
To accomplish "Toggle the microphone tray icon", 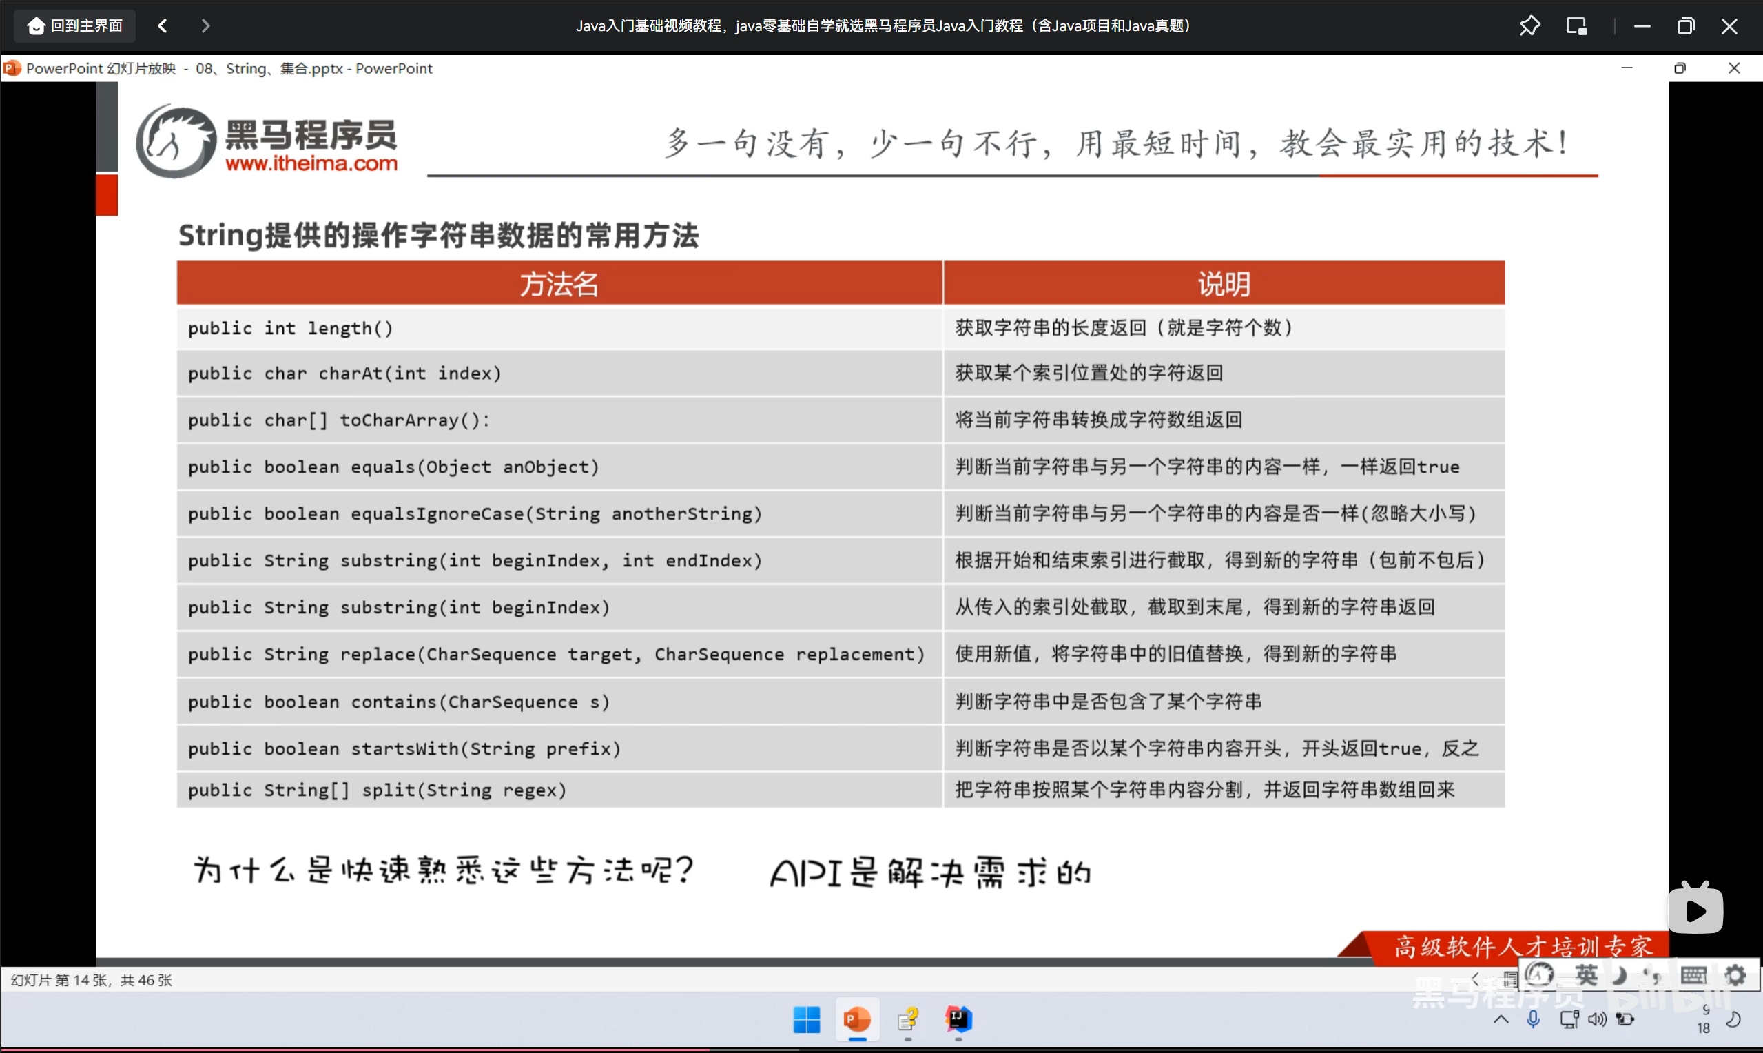I will (1533, 1020).
